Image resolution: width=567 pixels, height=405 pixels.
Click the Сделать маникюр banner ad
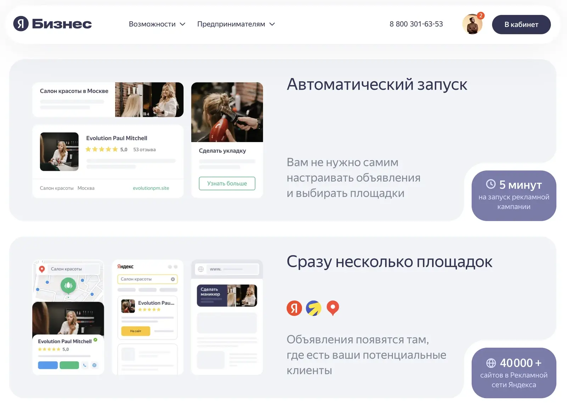pos(227,296)
